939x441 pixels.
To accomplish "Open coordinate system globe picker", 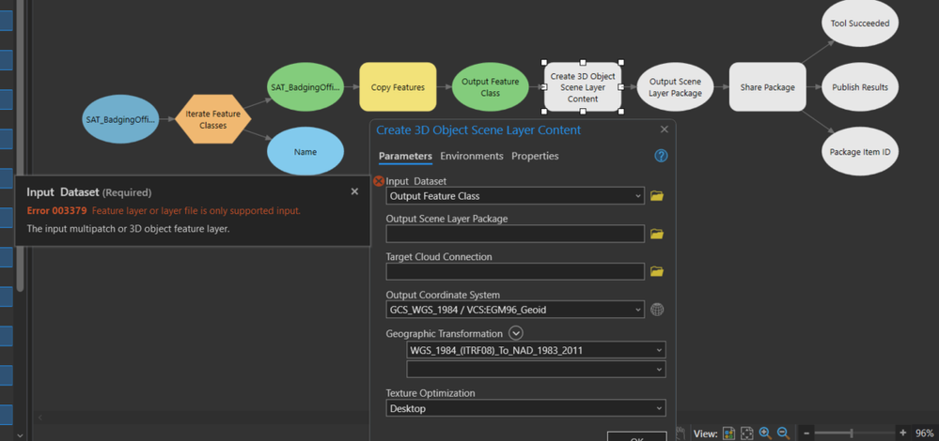I will coord(658,310).
